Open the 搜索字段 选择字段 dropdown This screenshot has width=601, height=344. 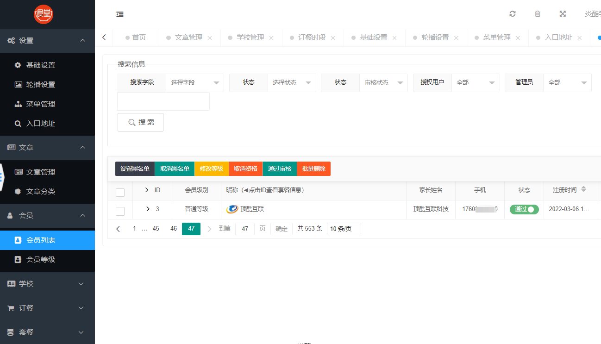coord(195,82)
